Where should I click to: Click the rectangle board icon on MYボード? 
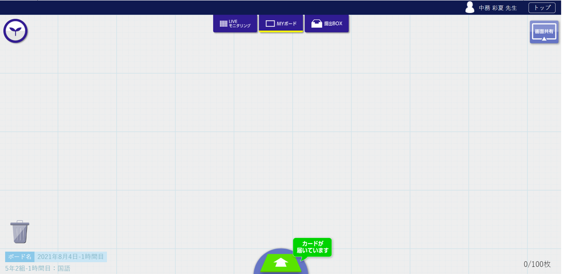click(270, 24)
